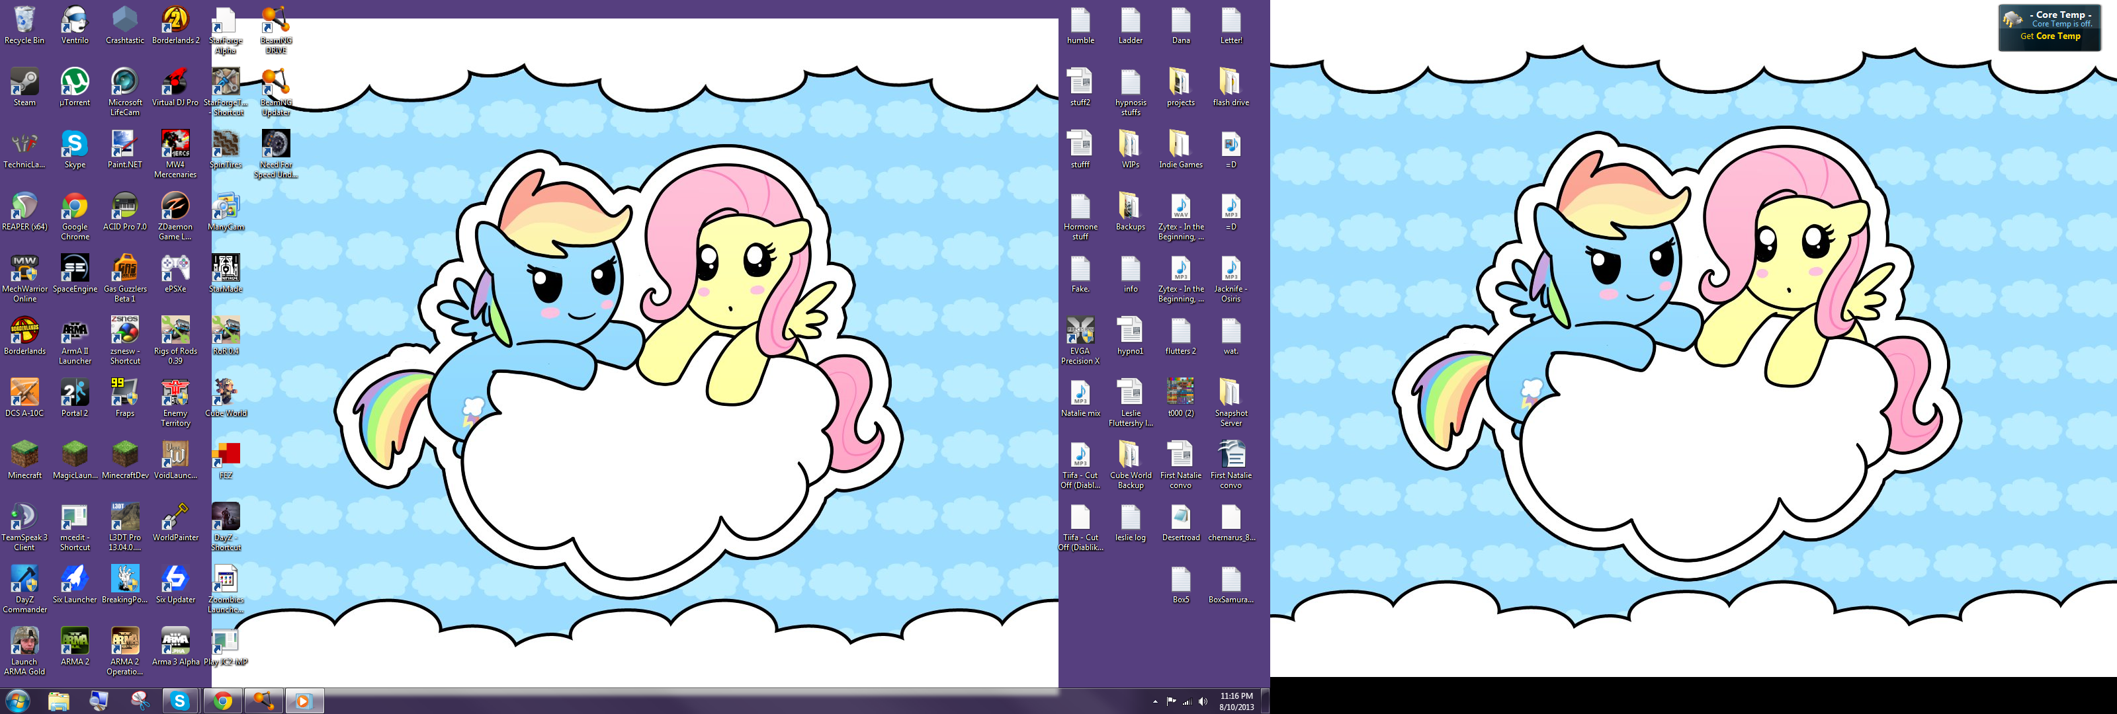This screenshot has height=714, width=2117.
Task: Open the Minecraft desktop icon
Action: point(24,460)
